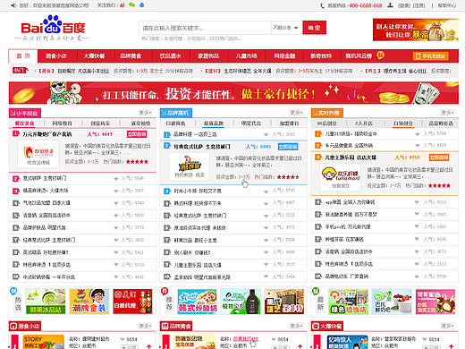Image resolution: width=465 pixels, height=349 pixels.
Task: Click the heart icon on 品牌电动车 row
Action: pos(417,277)
